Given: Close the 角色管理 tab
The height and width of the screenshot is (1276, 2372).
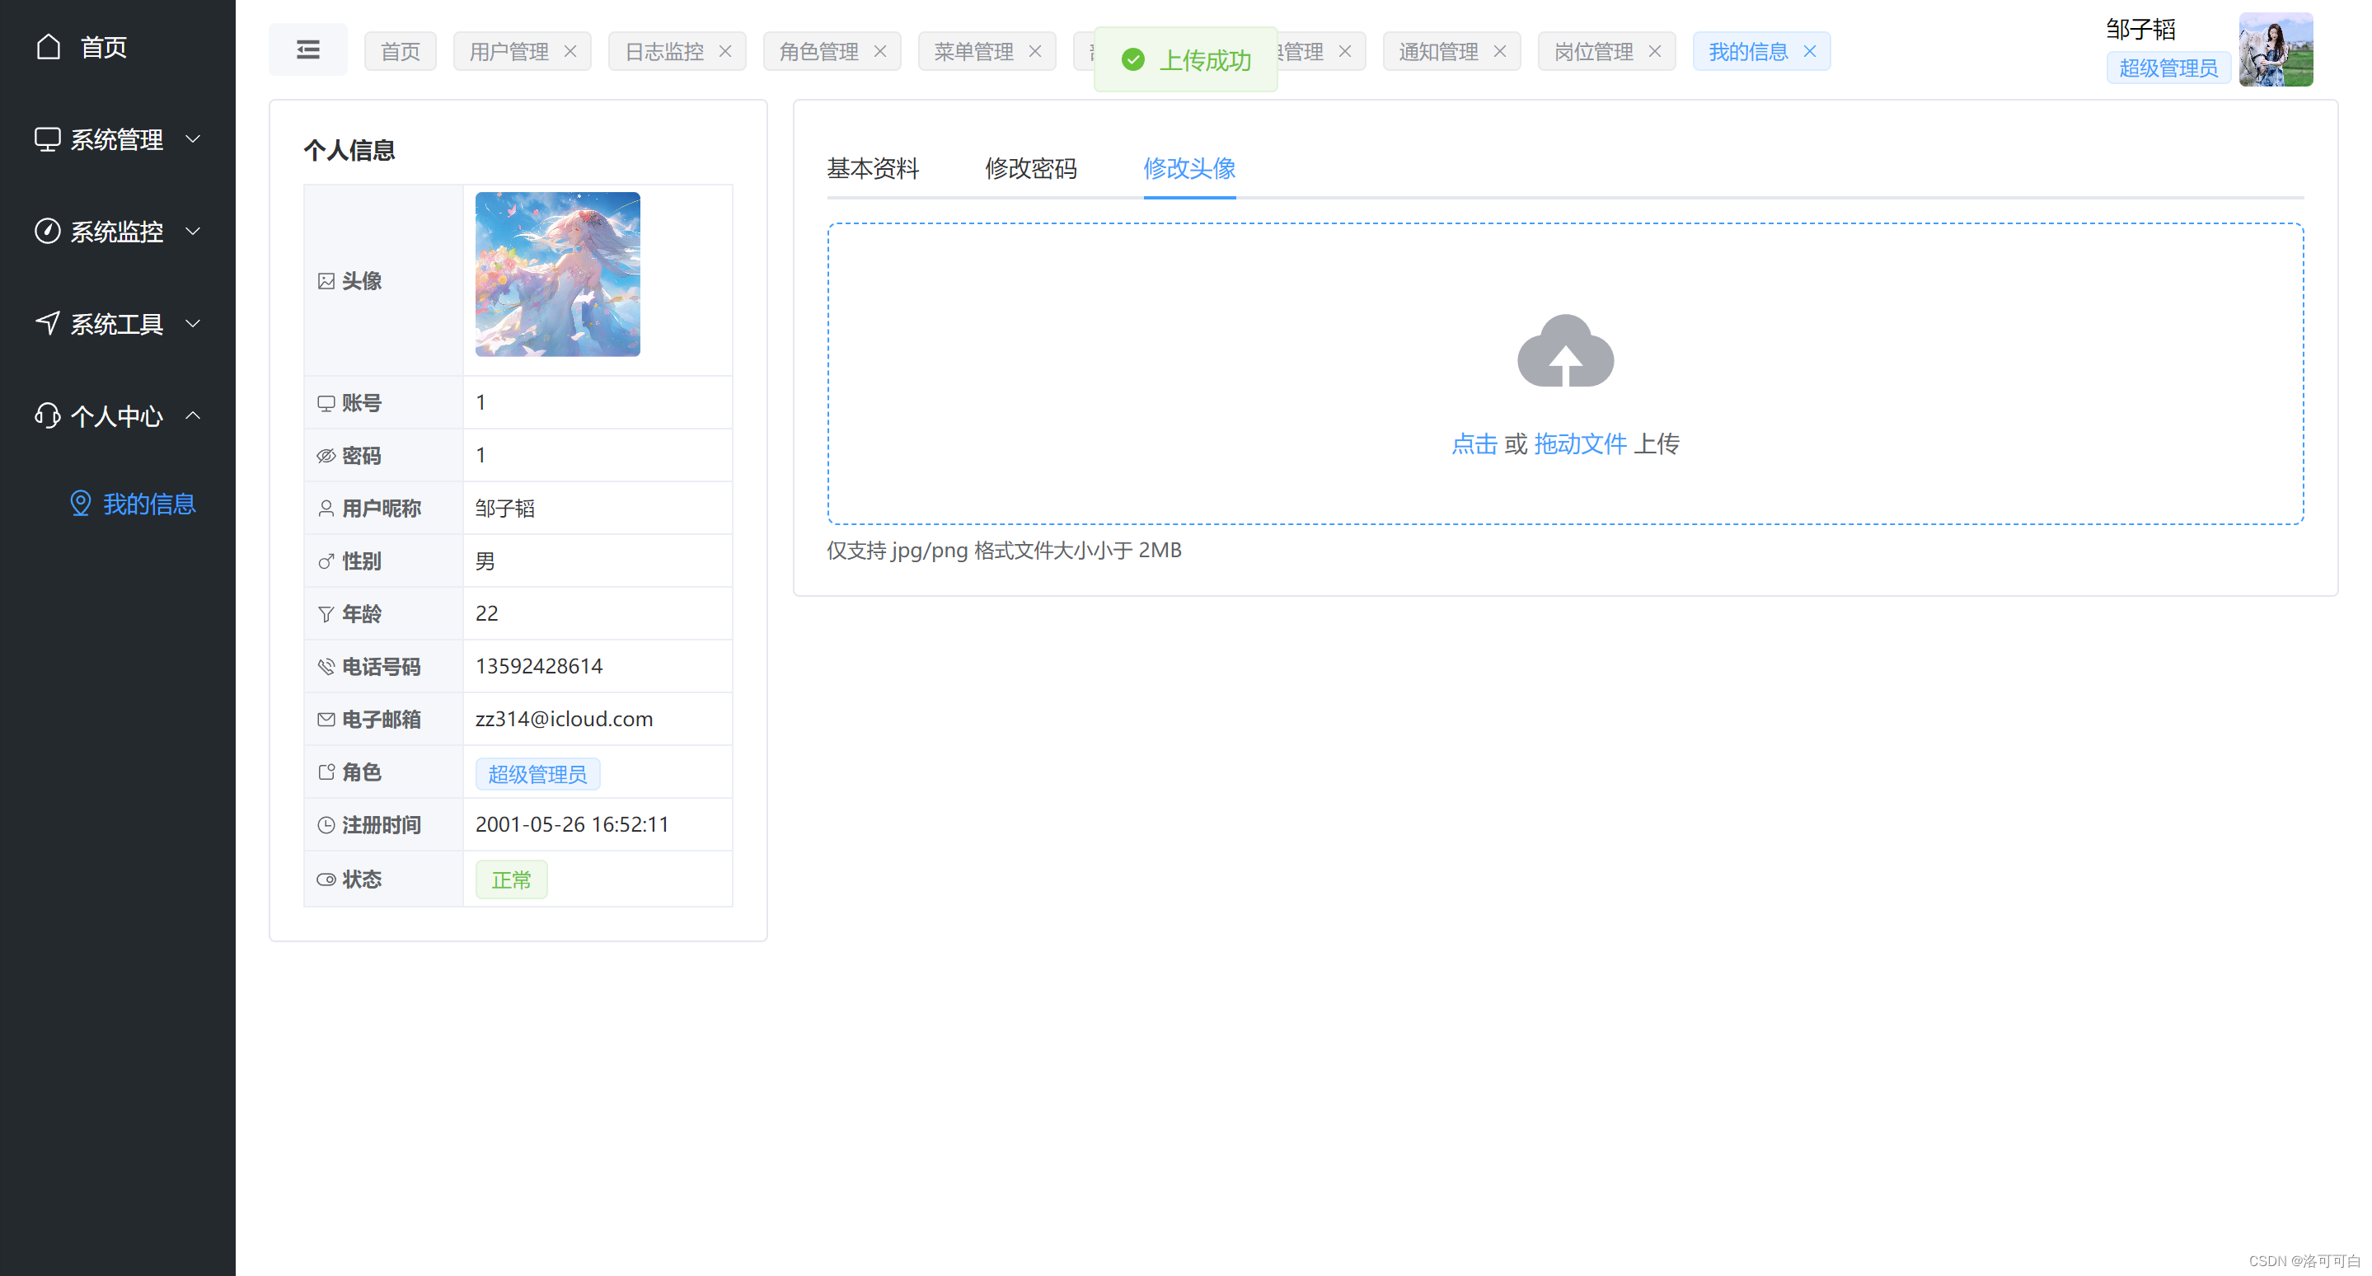Looking at the screenshot, I should 880,52.
